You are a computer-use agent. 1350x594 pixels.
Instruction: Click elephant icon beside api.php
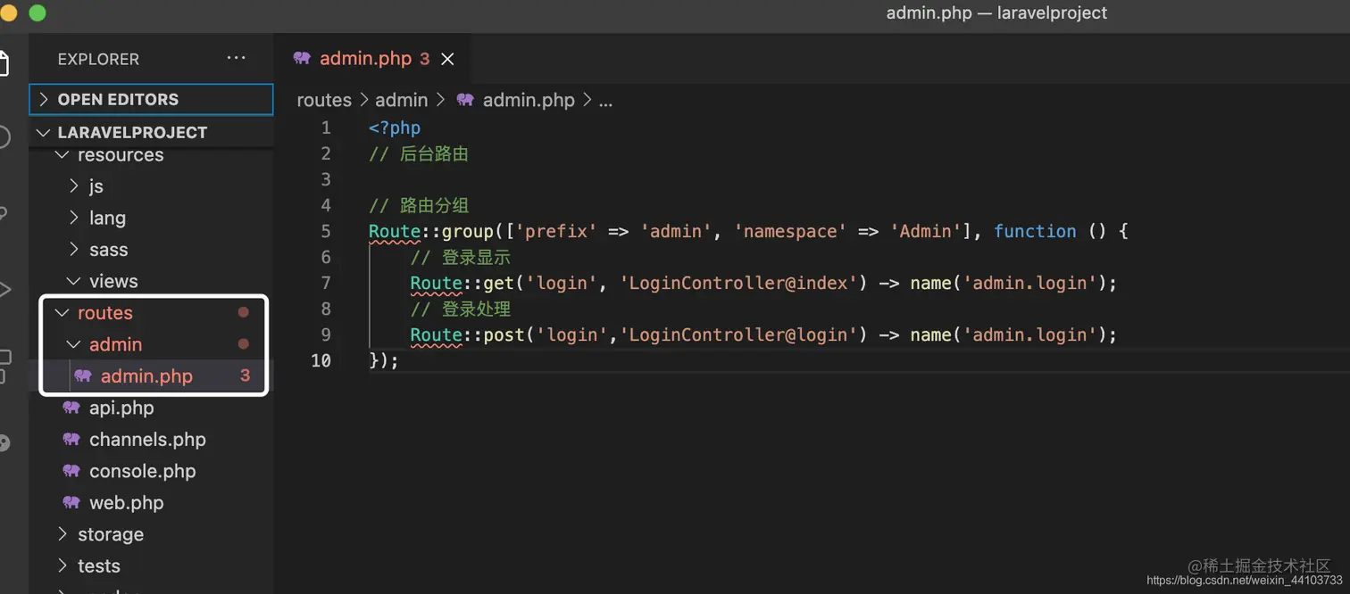click(71, 408)
